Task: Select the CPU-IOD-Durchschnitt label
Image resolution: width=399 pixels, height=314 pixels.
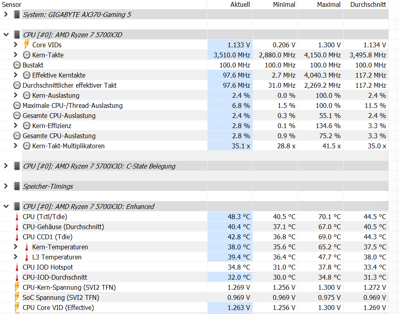Action: 55,277
